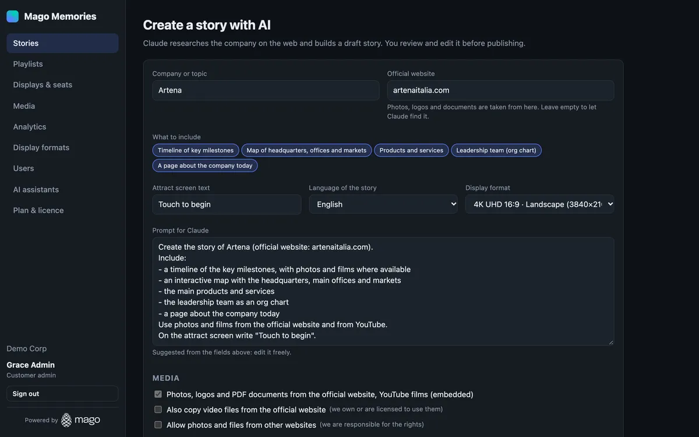Click the Mago Memories title text

[60, 16]
